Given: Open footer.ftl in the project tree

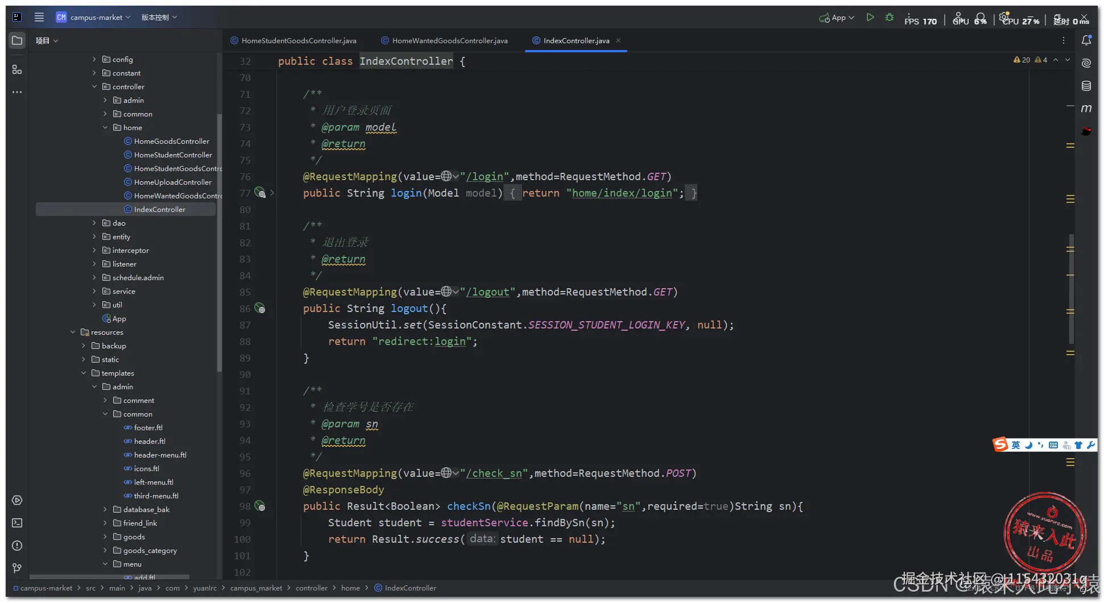Looking at the screenshot, I should click(x=148, y=427).
